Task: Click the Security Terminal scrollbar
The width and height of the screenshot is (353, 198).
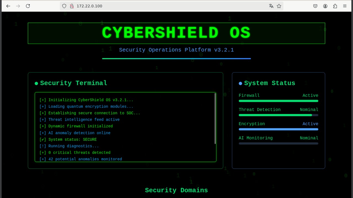Action: (x=215, y=118)
